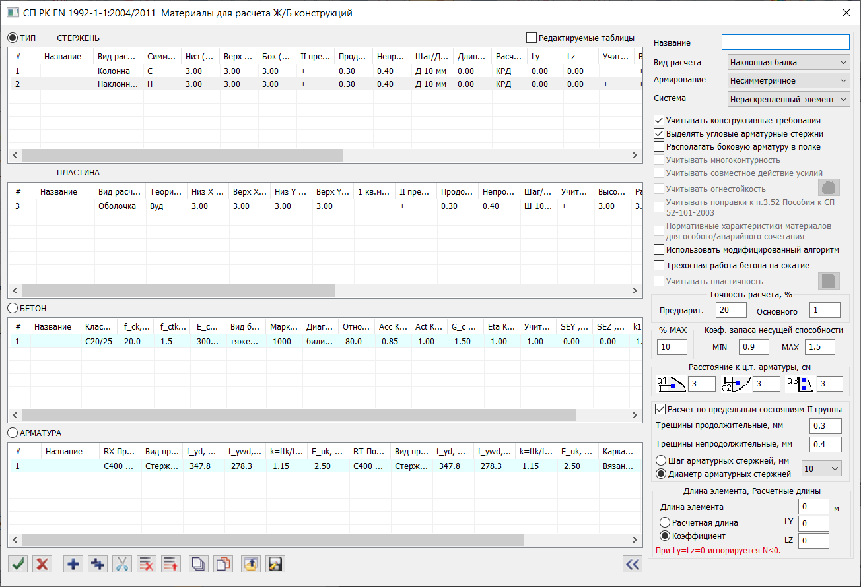This screenshot has width=861, height=587.
Task: Click the horizontal scrollbar of ПЛАСТИНА table
Action: [178, 291]
